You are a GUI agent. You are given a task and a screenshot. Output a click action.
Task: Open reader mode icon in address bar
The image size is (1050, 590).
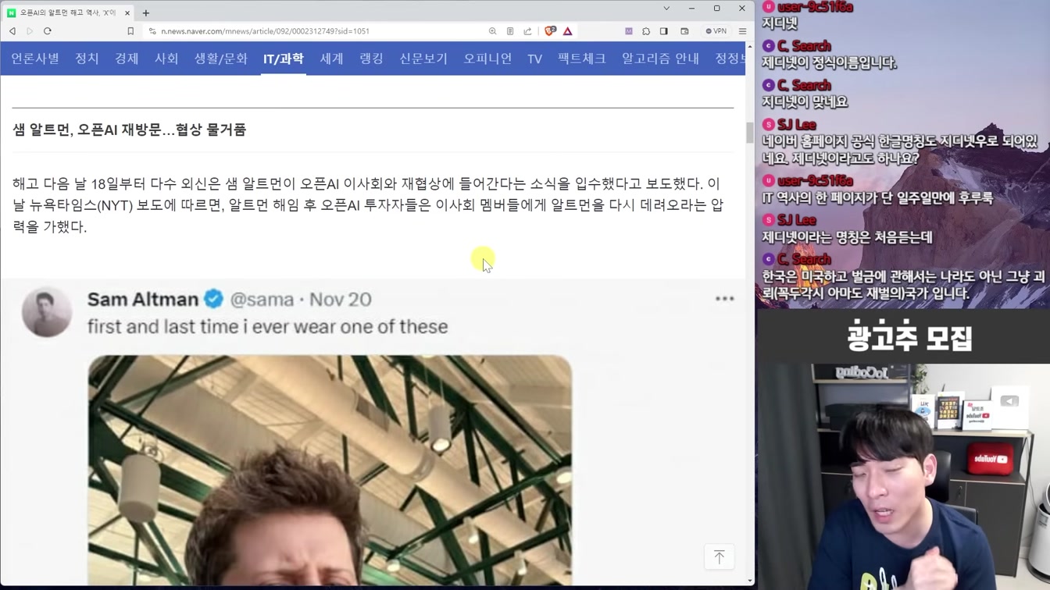(x=510, y=31)
